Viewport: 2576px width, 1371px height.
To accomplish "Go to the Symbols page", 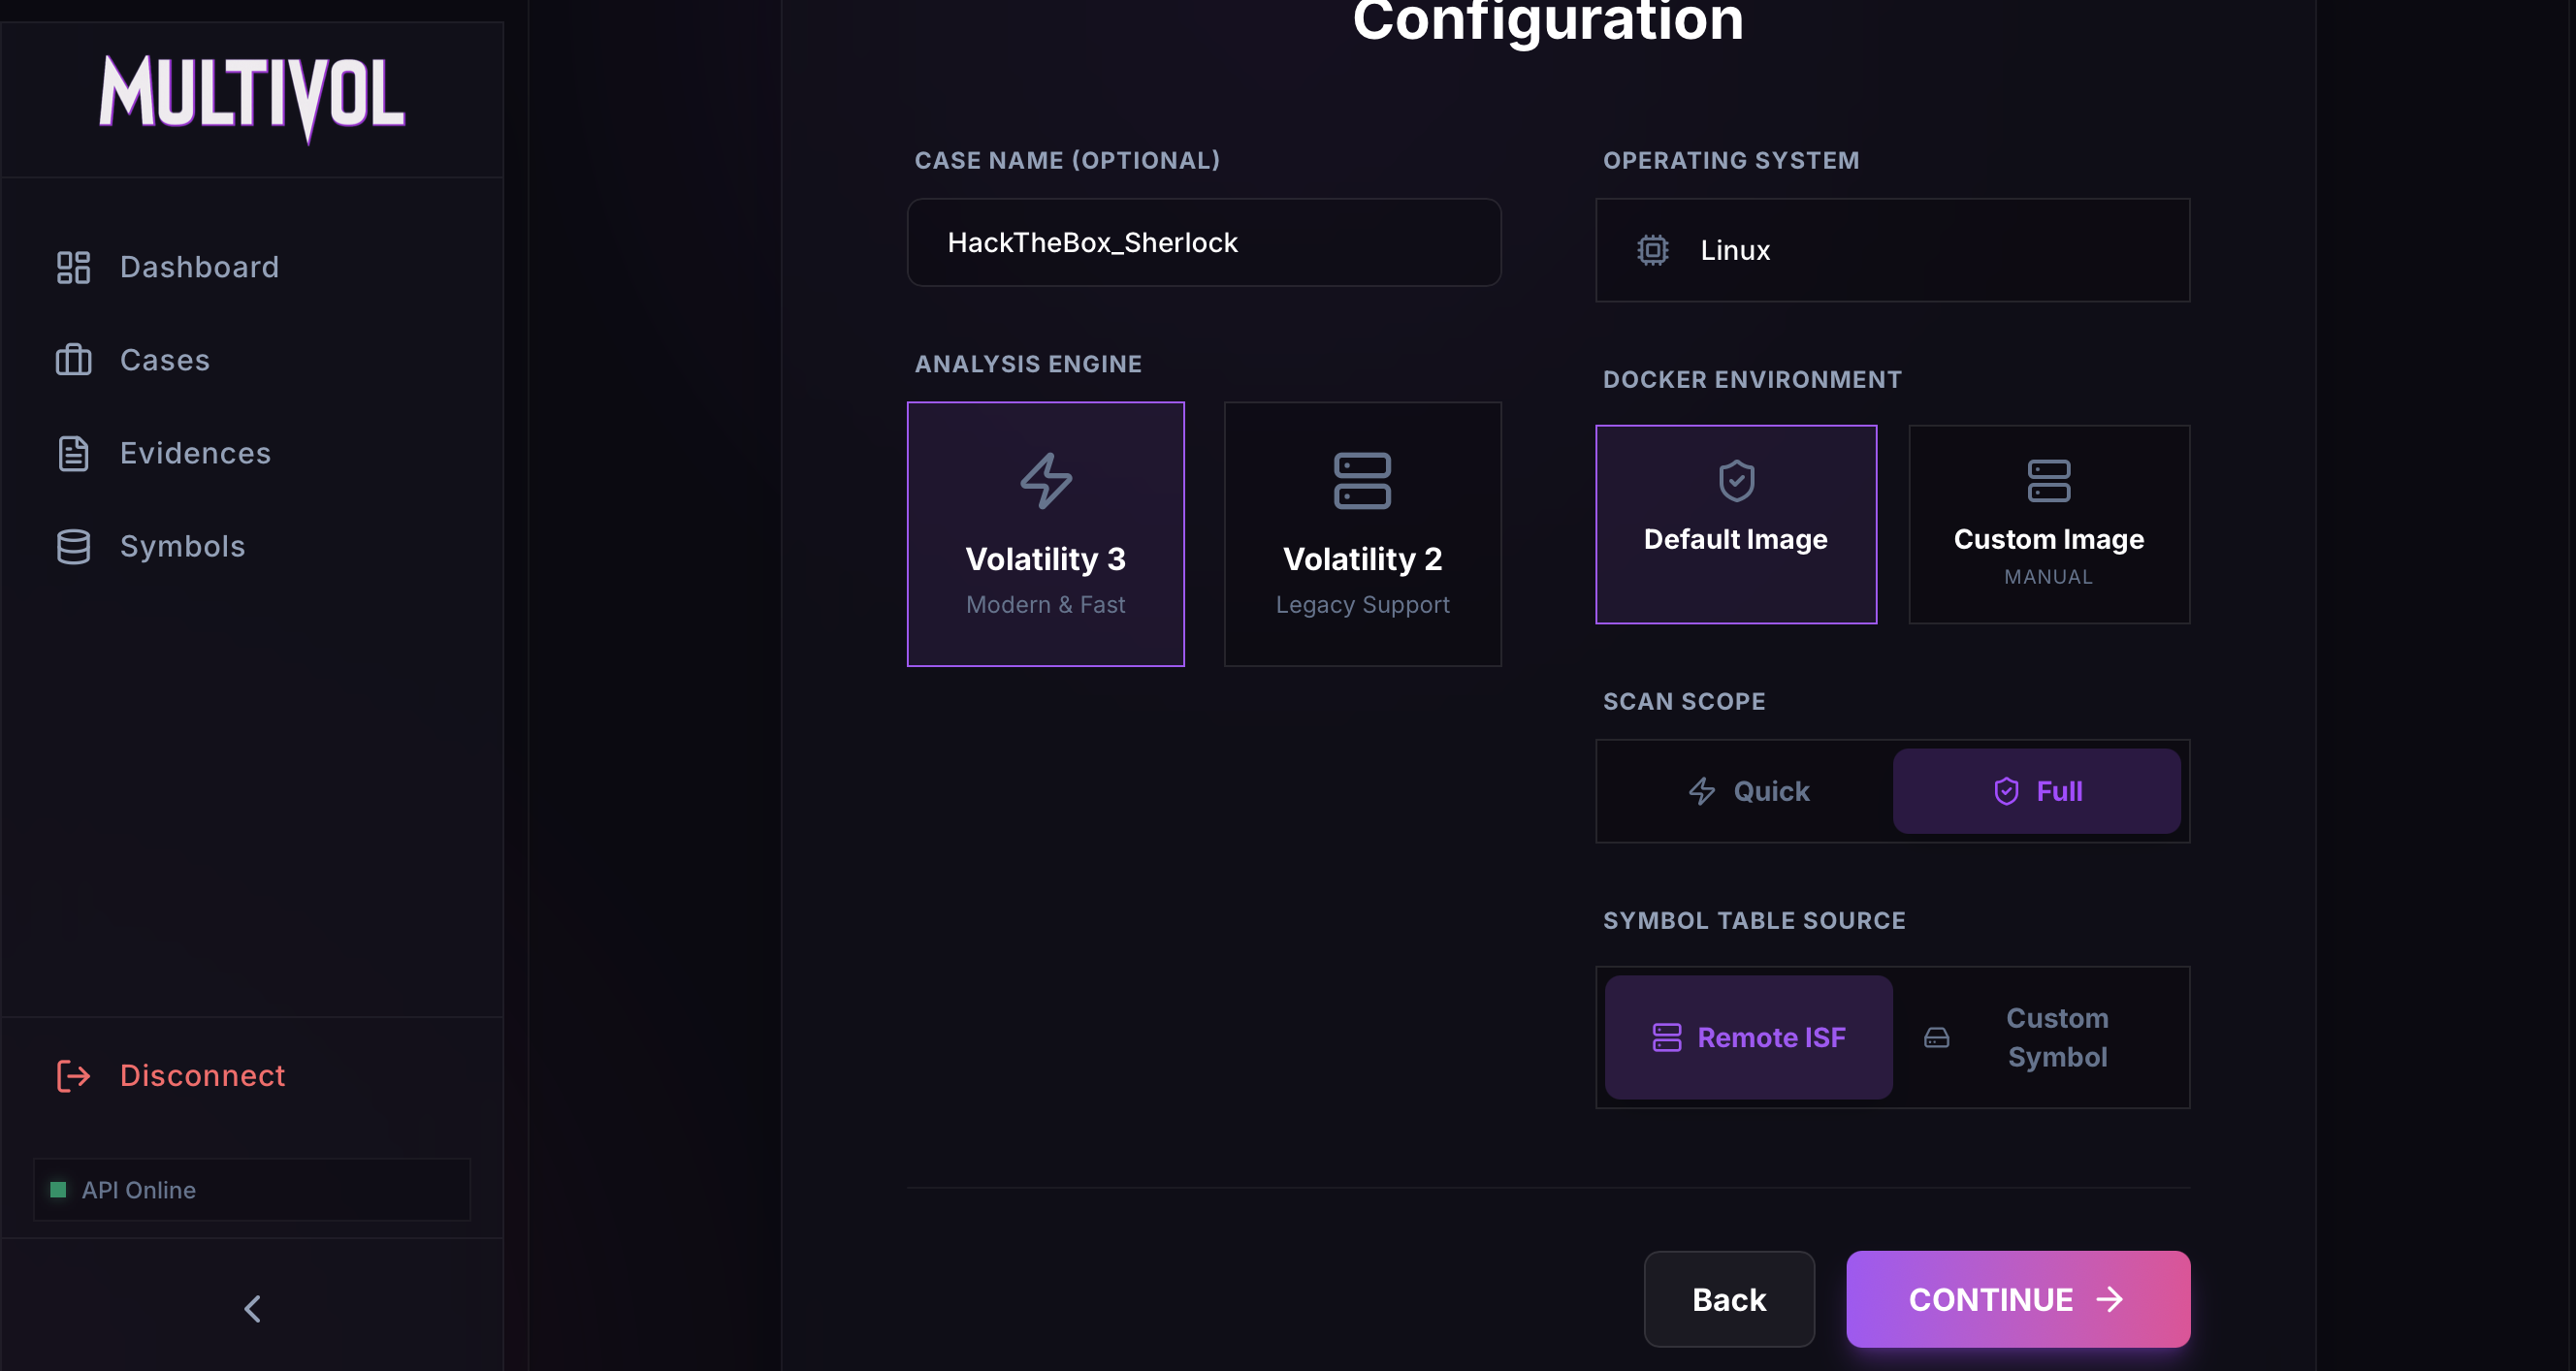I will [x=182, y=546].
